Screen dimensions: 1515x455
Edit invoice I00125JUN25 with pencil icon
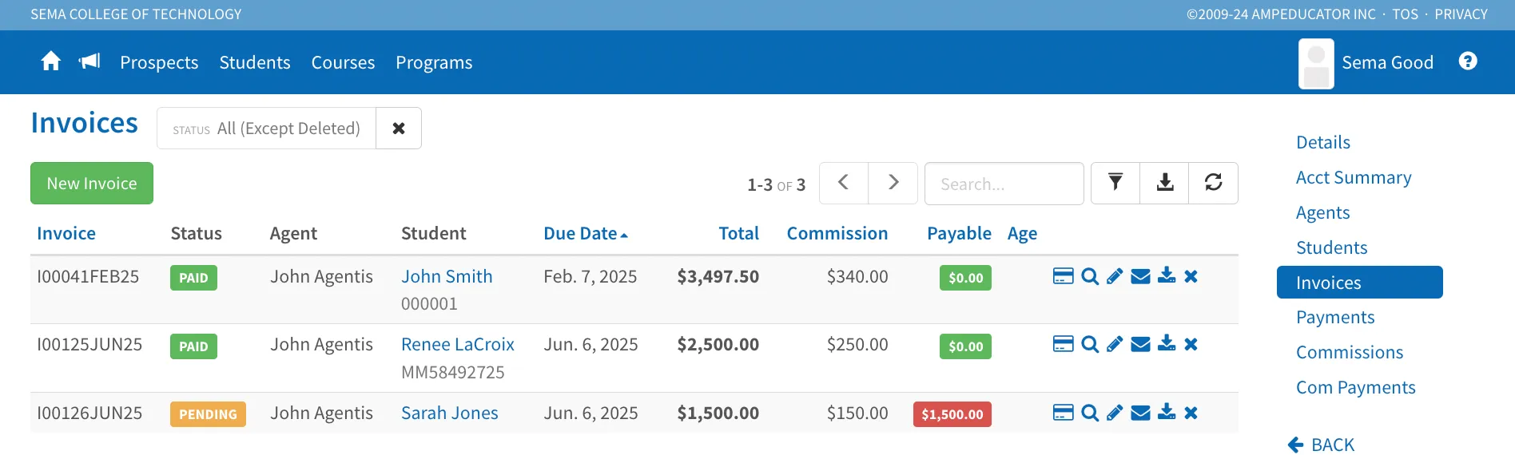(1115, 344)
